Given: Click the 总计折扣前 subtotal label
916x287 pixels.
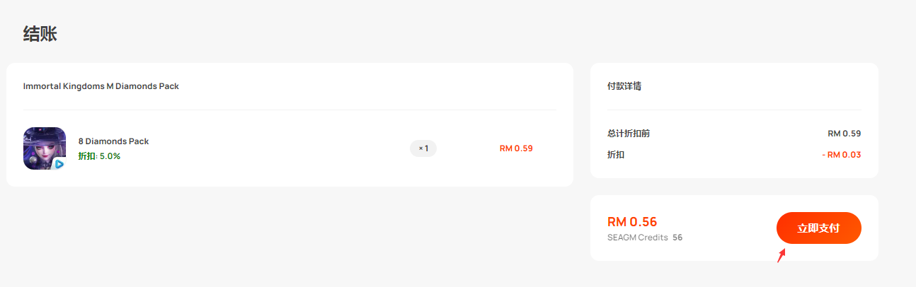Looking at the screenshot, I should 629,133.
